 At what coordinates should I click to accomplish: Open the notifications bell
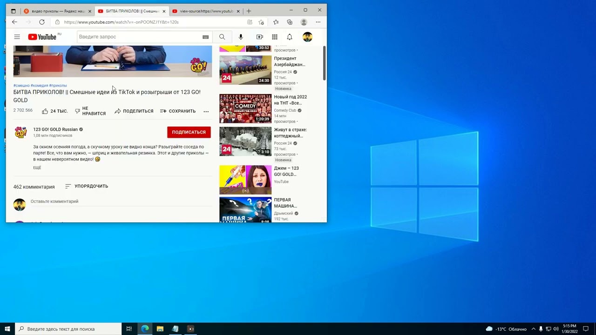coord(290,37)
